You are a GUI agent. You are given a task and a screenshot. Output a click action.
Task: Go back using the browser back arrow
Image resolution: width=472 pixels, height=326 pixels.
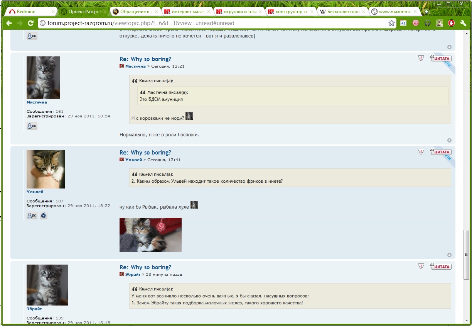click(9, 23)
